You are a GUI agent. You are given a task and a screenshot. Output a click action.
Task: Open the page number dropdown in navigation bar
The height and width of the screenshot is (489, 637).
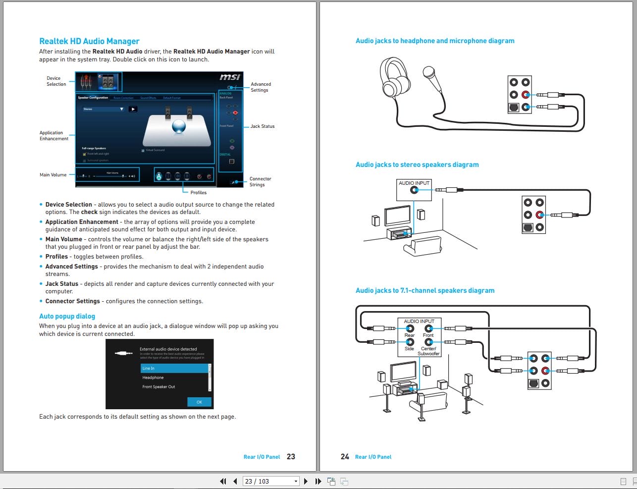[296, 481]
